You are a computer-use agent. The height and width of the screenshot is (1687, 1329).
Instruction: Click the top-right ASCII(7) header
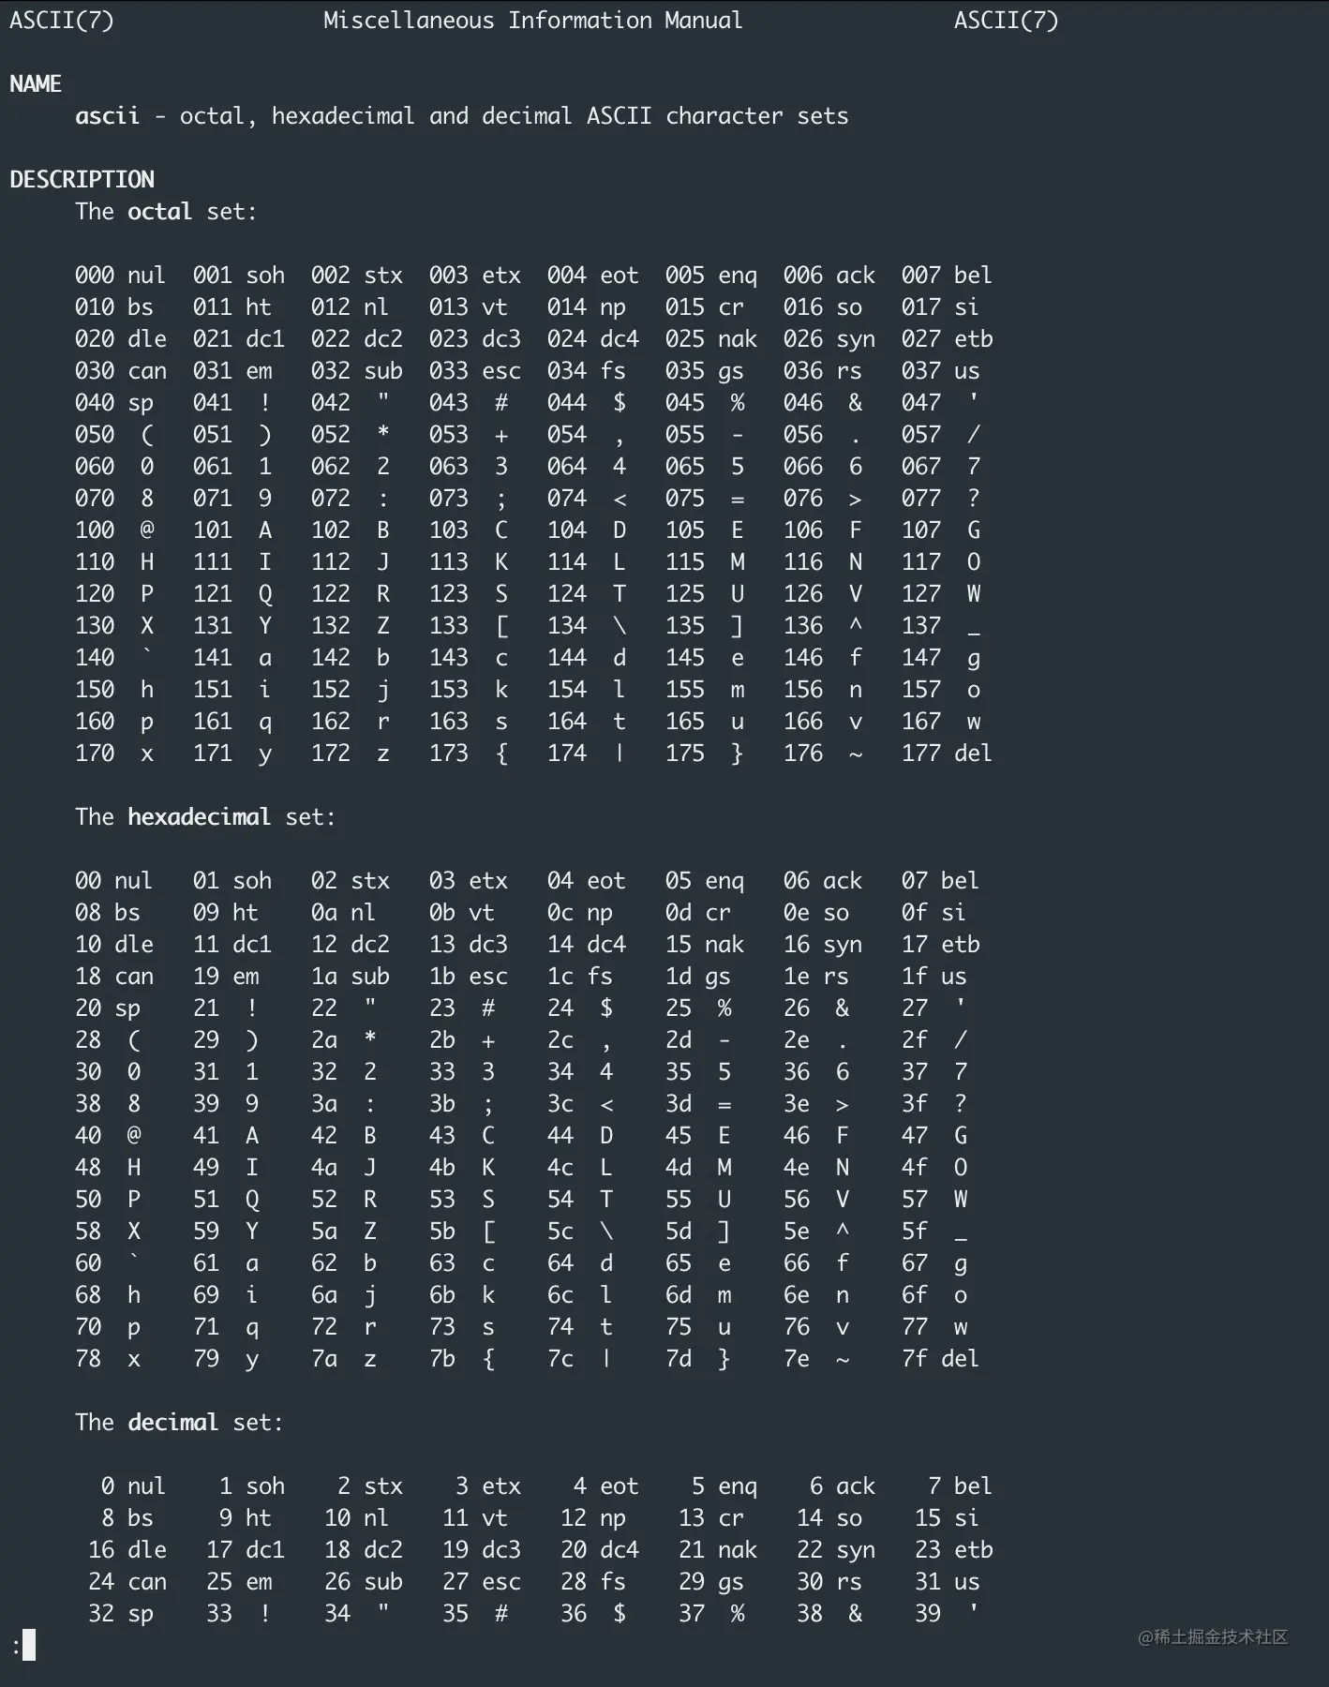(x=1006, y=20)
